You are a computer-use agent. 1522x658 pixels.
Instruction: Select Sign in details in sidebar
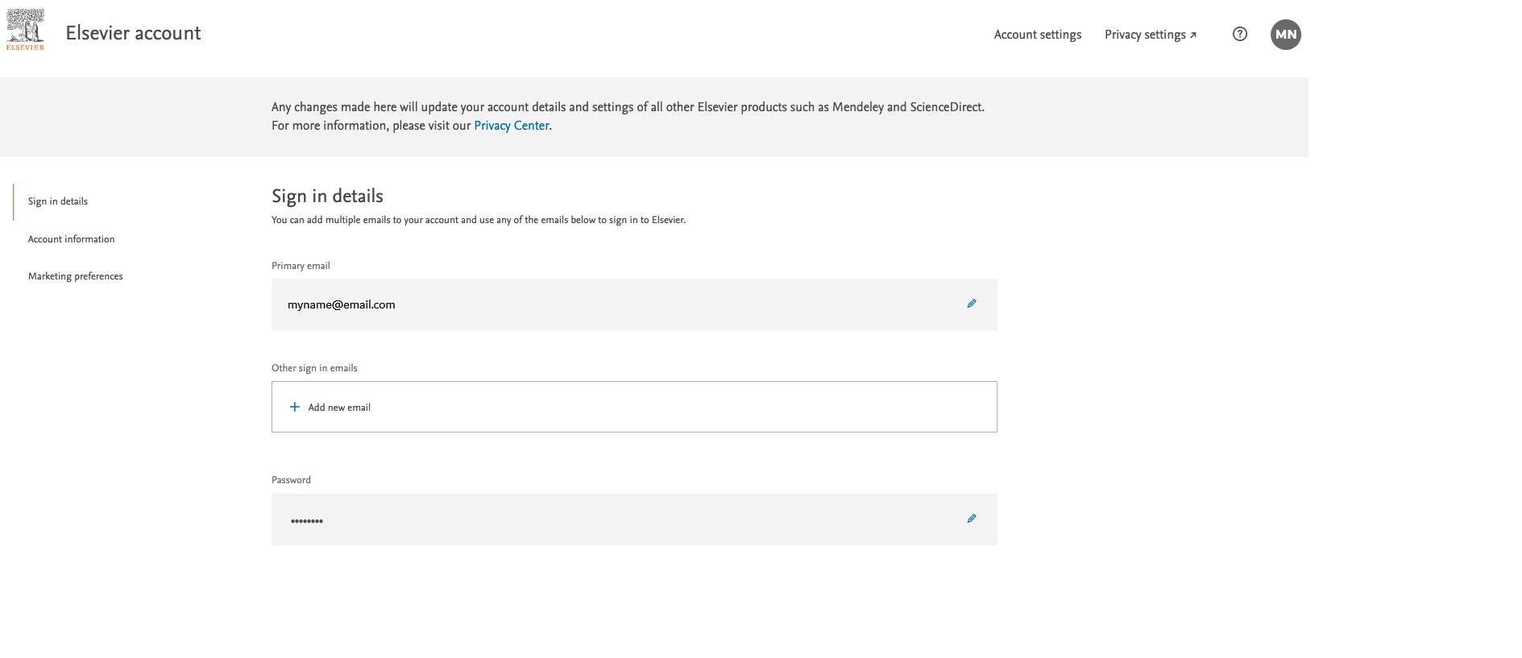tap(58, 201)
